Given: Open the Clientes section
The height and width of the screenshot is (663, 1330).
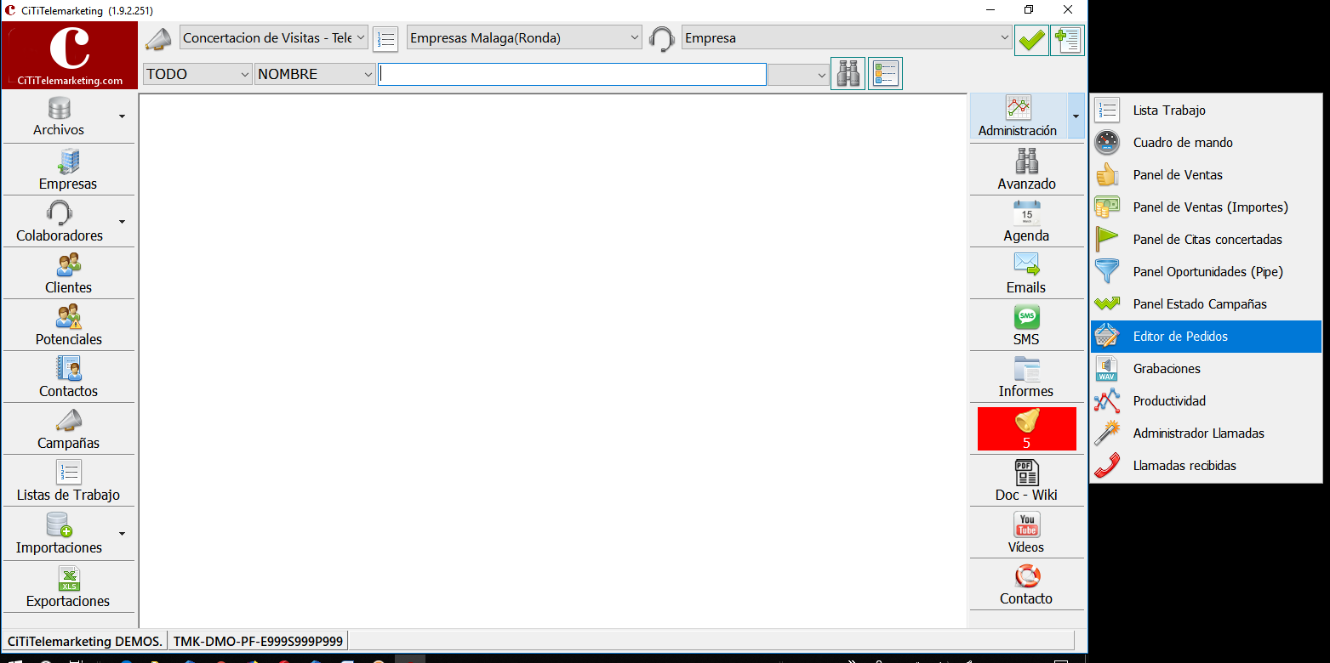Looking at the screenshot, I should coord(68,273).
